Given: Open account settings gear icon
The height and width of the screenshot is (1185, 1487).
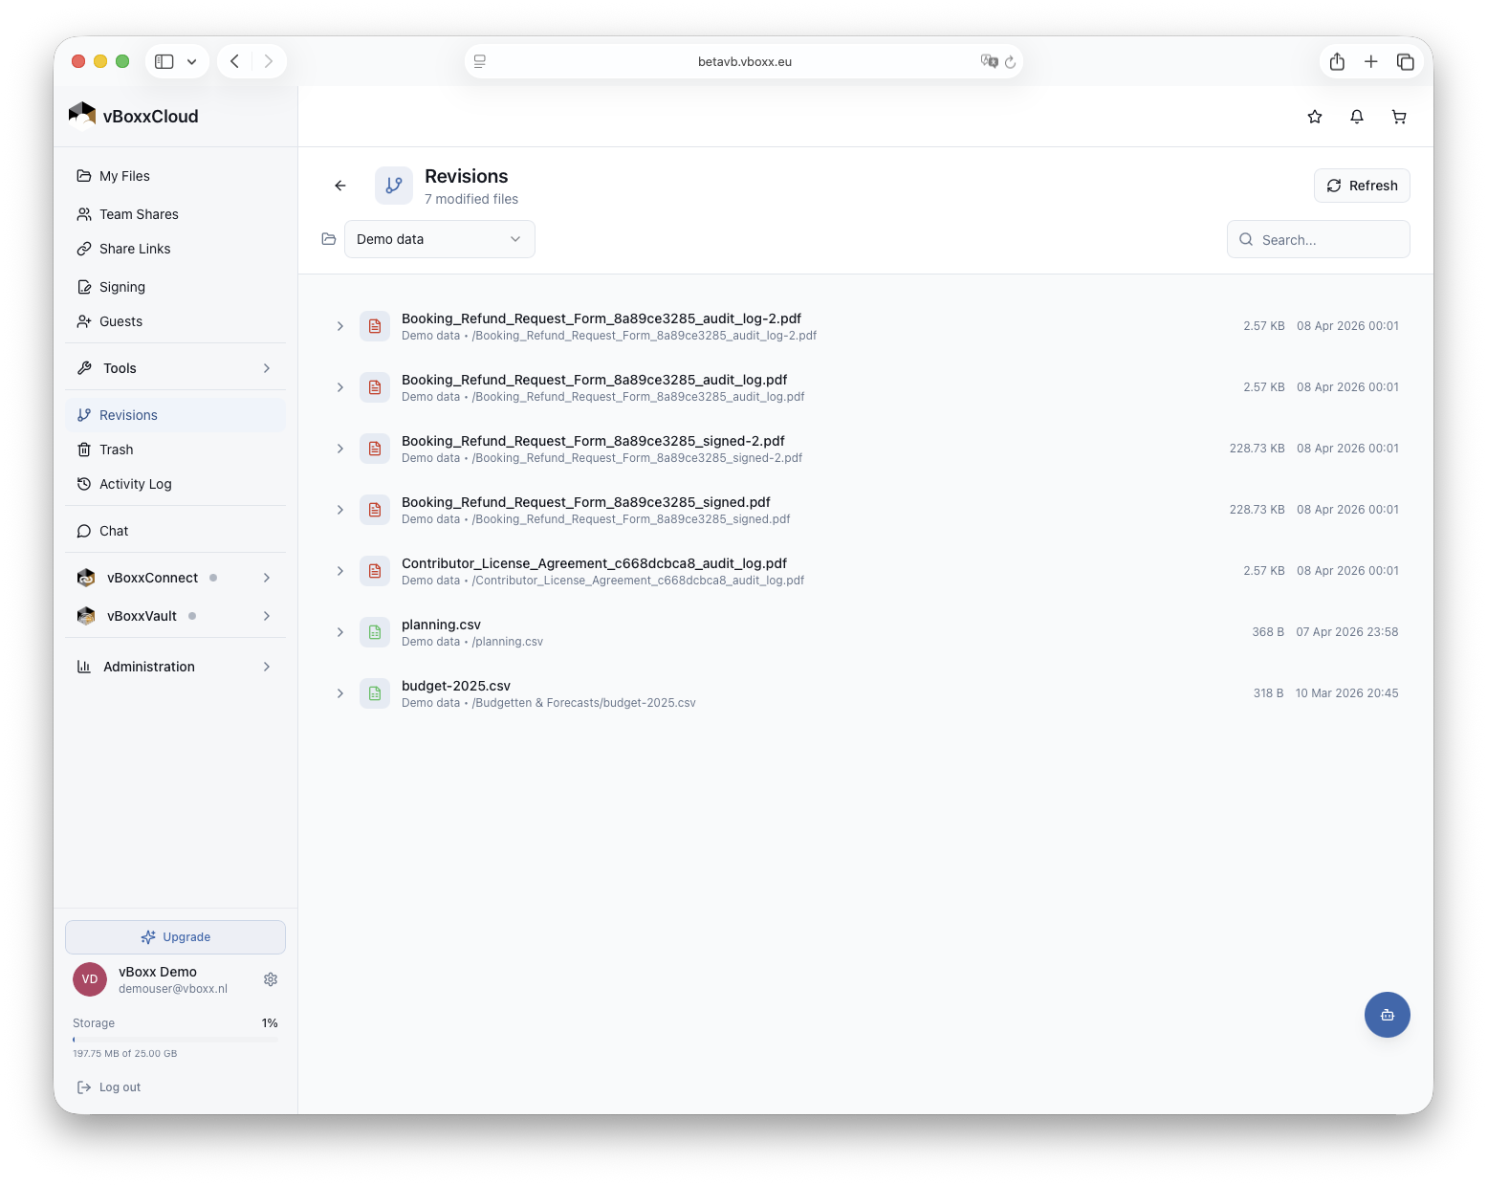Looking at the screenshot, I should click(271, 979).
